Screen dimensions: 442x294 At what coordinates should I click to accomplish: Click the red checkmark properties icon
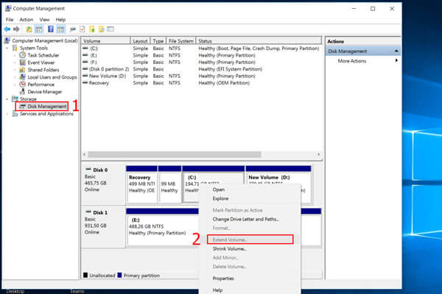pyautogui.click(x=82, y=29)
